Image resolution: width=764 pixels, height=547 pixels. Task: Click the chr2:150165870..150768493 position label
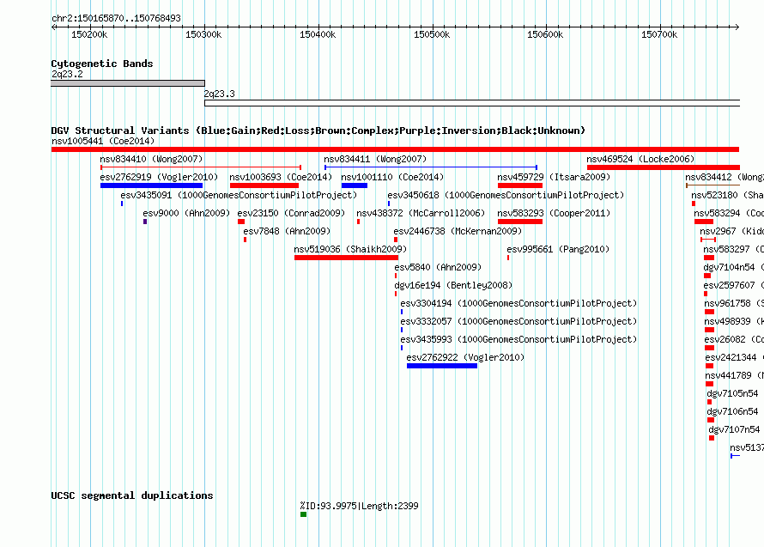pyautogui.click(x=116, y=18)
